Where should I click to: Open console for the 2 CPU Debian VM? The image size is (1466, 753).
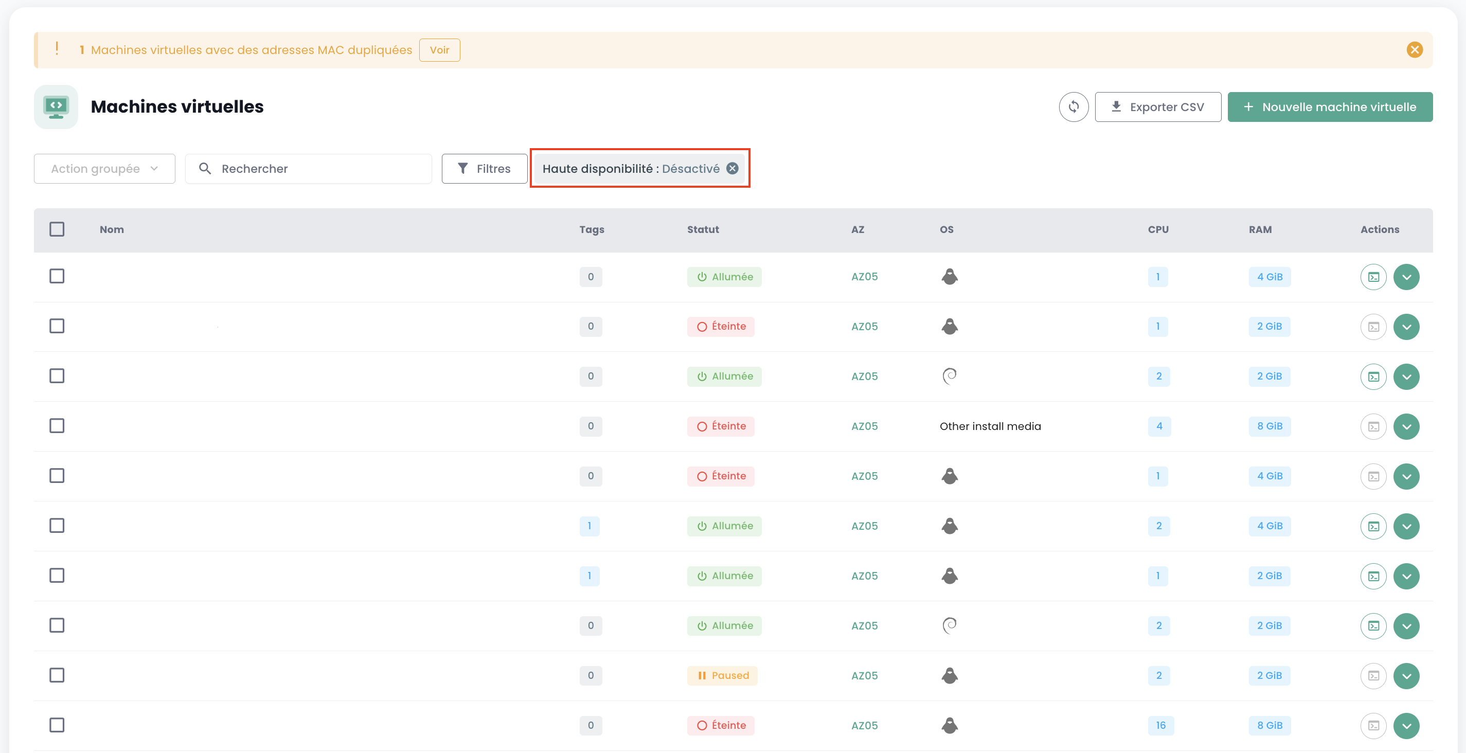click(1373, 377)
